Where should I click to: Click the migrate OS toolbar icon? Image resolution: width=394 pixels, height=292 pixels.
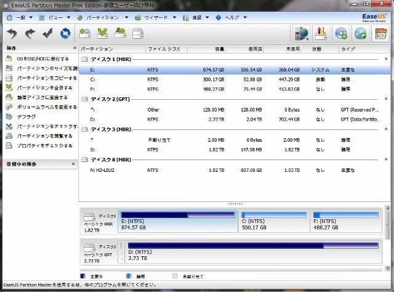coord(120,33)
